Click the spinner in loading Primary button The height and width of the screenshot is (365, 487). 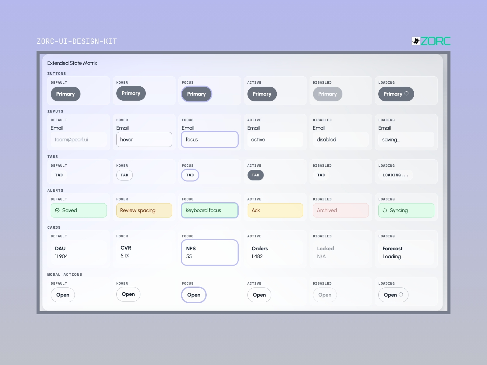406,94
